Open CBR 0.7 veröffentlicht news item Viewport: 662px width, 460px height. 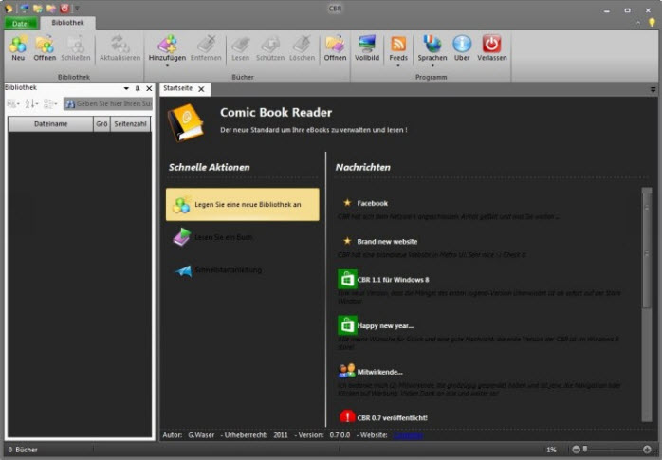click(x=392, y=418)
